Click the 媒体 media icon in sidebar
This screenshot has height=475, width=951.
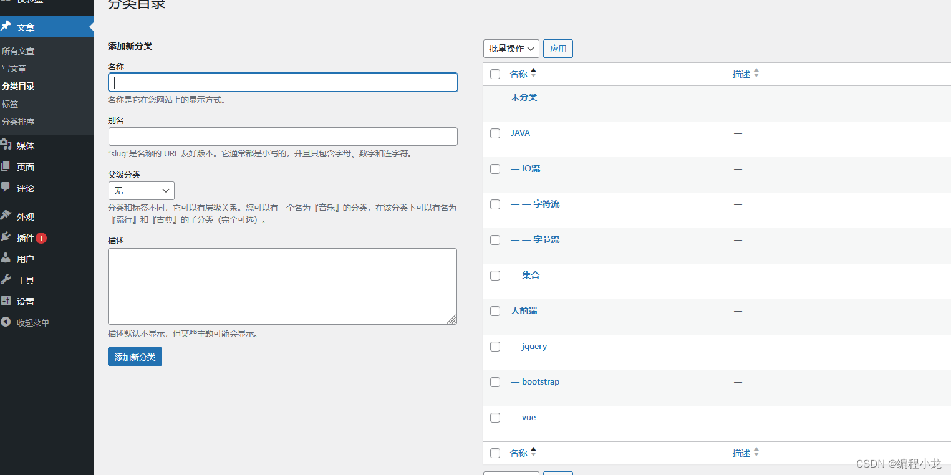pyautogui.click(x=6, y=145)
